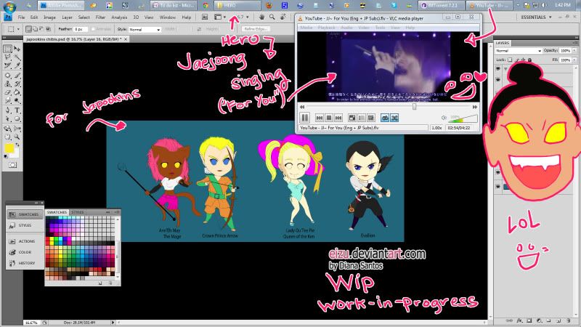Click VLC seek slider handle
This screenshot has height=327, width=581.
pos(414,107)
